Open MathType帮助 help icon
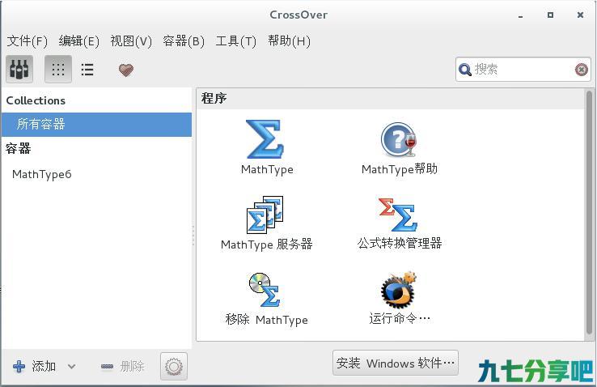Screen dimensions: 597x387 tap(399, 139)
